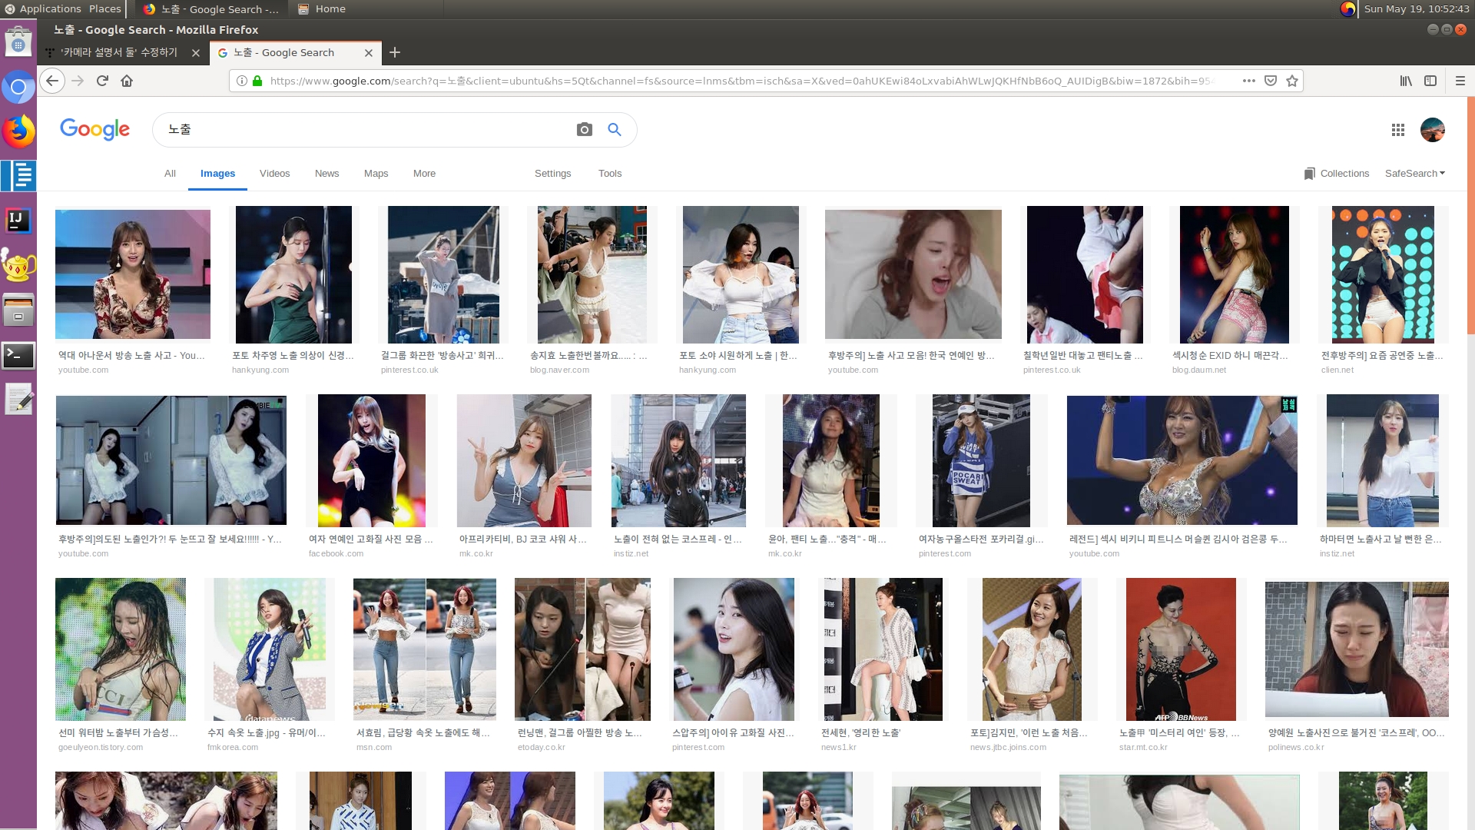Screen dimensions: 1475x830
Task: Open the Firefox hamburger menu
Action: tap(1460, 81)
